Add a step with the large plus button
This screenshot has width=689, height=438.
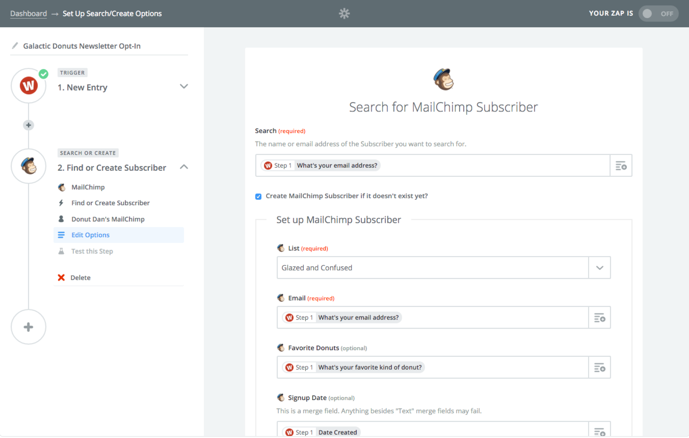(28, 327)
